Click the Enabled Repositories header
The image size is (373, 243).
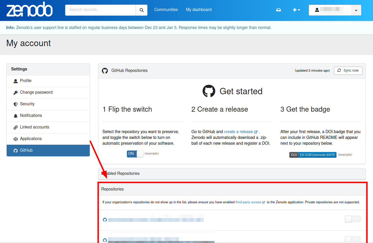click(232, 173)
